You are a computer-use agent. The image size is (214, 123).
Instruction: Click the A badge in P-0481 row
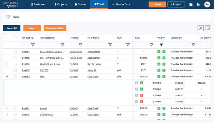tap(159, 108)
